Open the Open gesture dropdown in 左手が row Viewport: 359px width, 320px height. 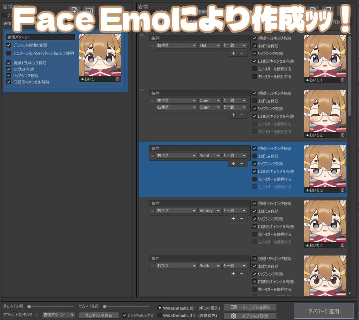click(210, 100)
